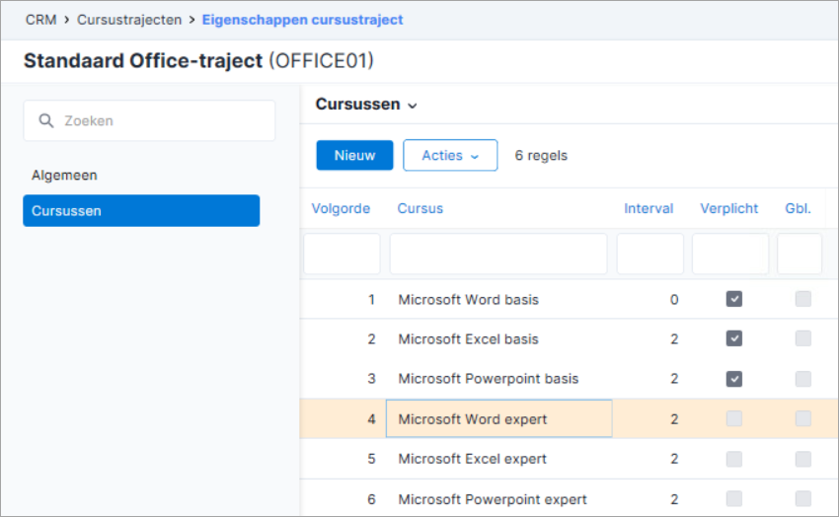Check Verplicht for Microsoft Word expert
The height and width of the screenshot is (517, 839).
(734, 418)
